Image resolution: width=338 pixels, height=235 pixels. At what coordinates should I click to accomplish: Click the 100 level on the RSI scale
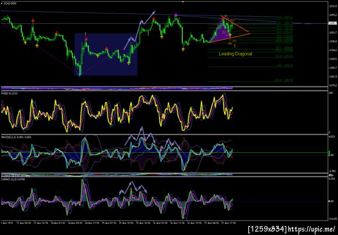[x=331, y=93]
